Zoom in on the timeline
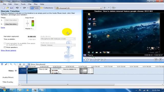 (x=11, y=64)
